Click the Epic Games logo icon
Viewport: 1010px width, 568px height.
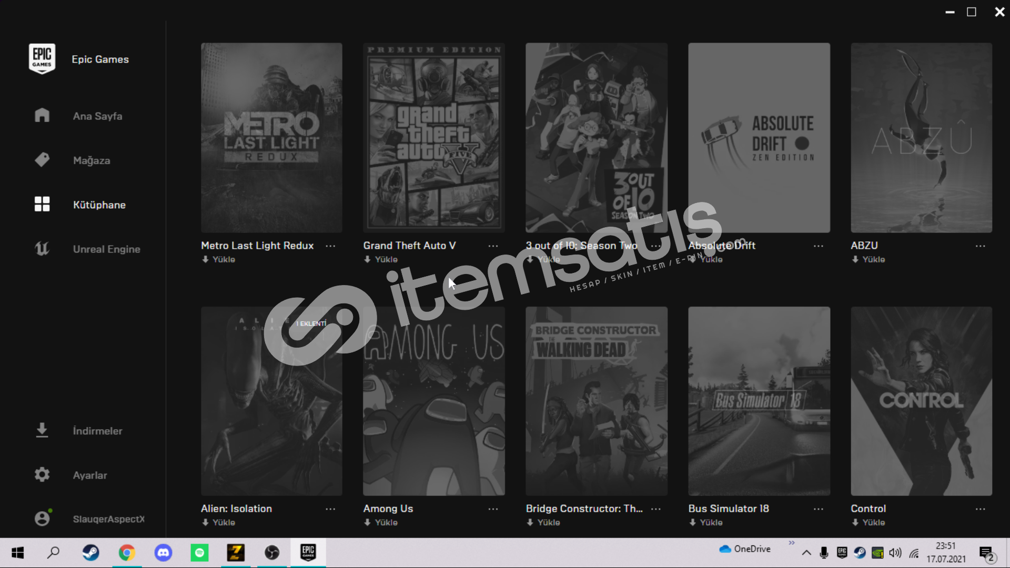[42, 59]
